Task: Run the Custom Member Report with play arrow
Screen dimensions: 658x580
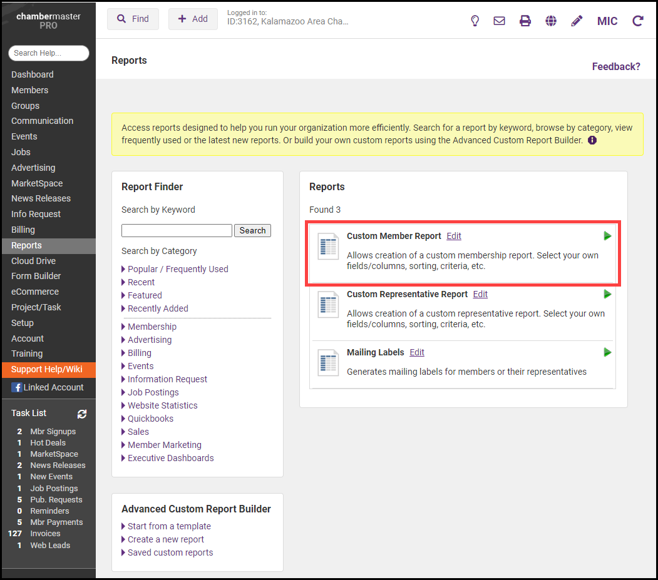Action: coord(607,236)
